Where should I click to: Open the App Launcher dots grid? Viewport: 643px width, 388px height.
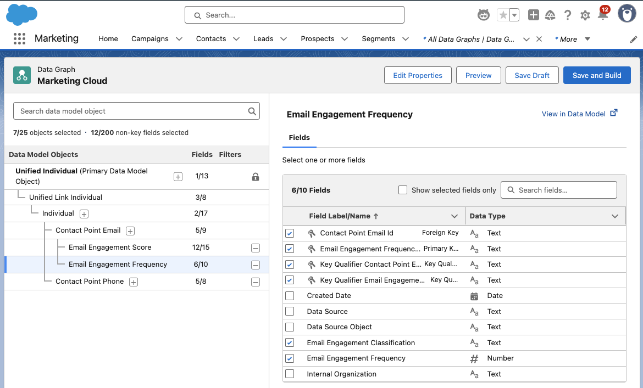tap(19, 39)
